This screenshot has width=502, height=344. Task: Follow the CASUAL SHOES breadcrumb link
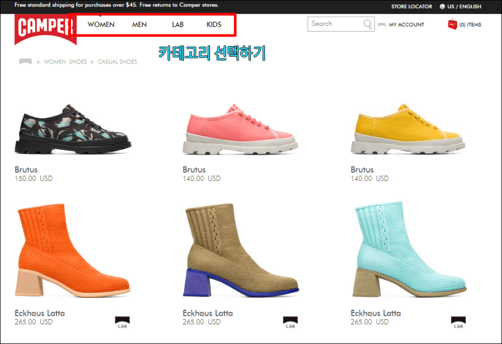(118, 62)
